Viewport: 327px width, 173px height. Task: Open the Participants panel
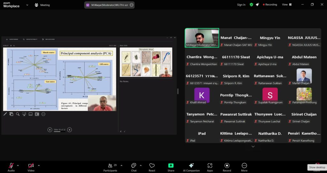coord(110,167)
